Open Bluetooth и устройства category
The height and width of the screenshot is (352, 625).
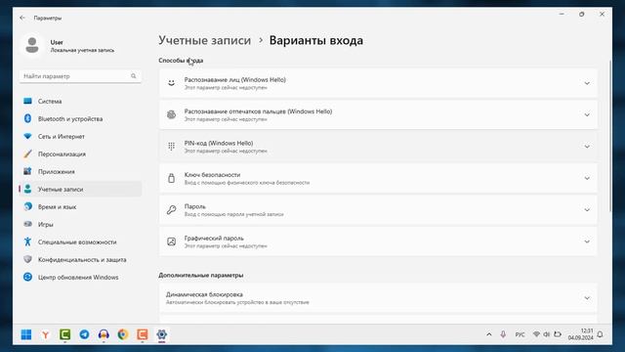[80, 119]
